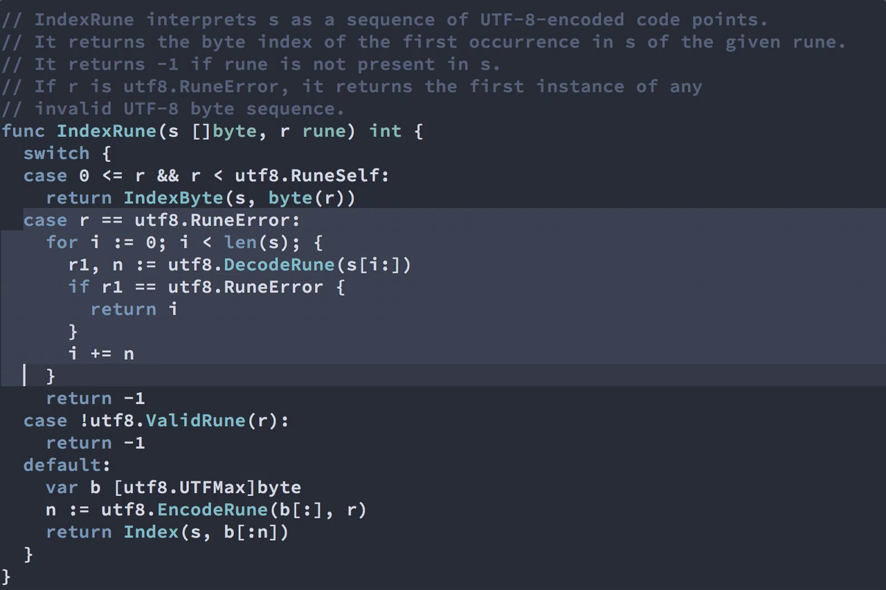Click the EncodeRune method call
The image size is (886, 590).
[x=213, y=510]
